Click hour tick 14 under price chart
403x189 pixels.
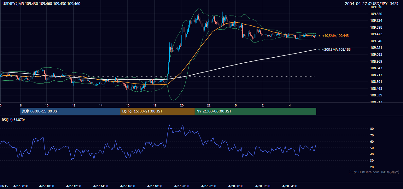[101, 105]
